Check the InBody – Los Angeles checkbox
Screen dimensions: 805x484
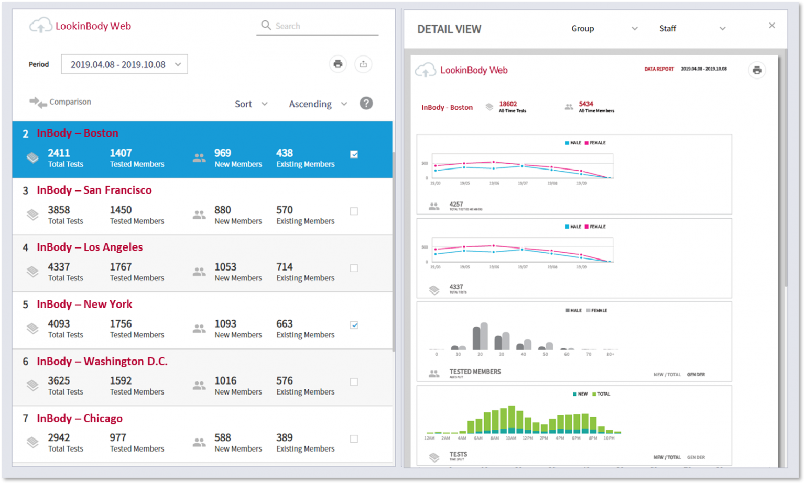(x=354, y=268)
